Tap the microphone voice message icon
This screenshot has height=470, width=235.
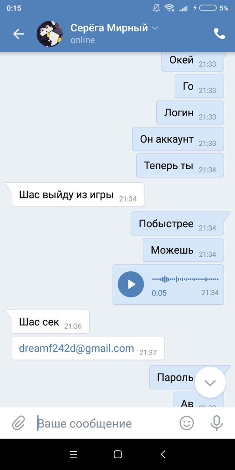click(x=216, y=423)
